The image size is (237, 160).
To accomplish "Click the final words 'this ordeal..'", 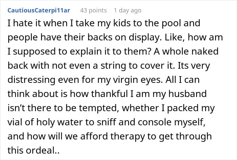I will click(x=34, y=150).
